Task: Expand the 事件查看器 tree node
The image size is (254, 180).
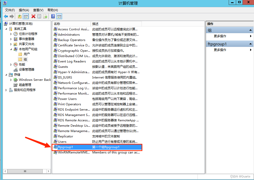Action: [11, 39]
